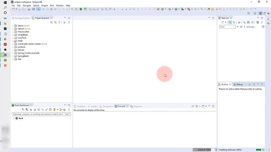Click Open Console icon in Console toolbar
271x152 pixels.
pyautogui.click(x=203, y=106)
